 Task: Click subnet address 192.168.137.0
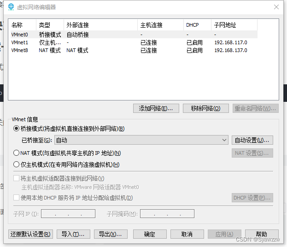coord(231,50)
